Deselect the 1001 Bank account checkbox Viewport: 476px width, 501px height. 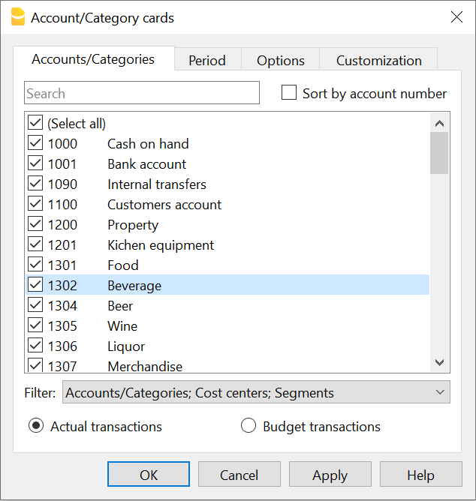click(x=35, y=163)
